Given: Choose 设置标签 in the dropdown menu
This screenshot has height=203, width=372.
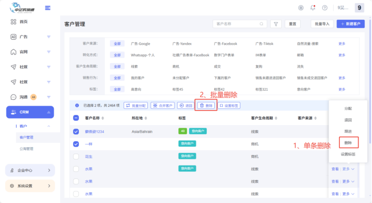Looking at the screenshot, I should 348,154.
